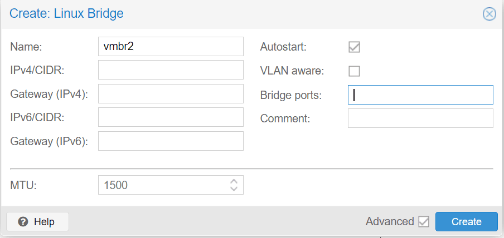The height and width of the screenshot is (238, 504).
Task: Click the Advanced label text
Action: (x=390, y=221)
